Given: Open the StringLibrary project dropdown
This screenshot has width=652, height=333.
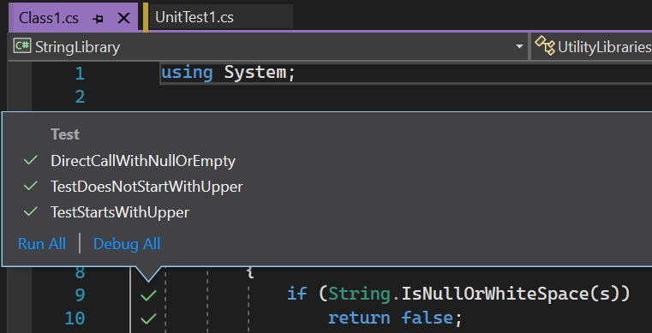Looking at the screenshot, I should point(269,46).
